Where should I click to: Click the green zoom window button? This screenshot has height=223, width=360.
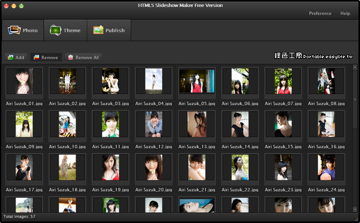[x=22, y=6]
